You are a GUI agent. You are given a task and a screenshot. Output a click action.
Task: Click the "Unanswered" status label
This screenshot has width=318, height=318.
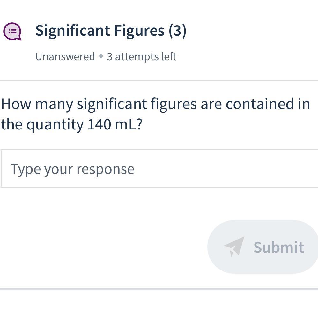65,56
